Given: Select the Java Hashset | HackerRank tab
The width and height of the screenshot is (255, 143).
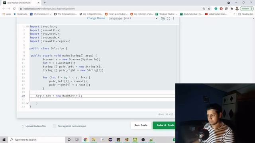Looking at the screenshot, I should pyautogui.click(x=21, y=3).
